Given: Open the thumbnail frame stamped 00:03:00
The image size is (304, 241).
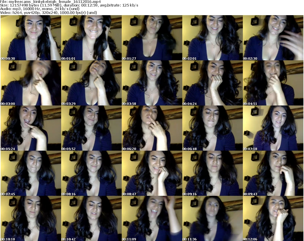Looking at the screenshot, I should (31, 83).
